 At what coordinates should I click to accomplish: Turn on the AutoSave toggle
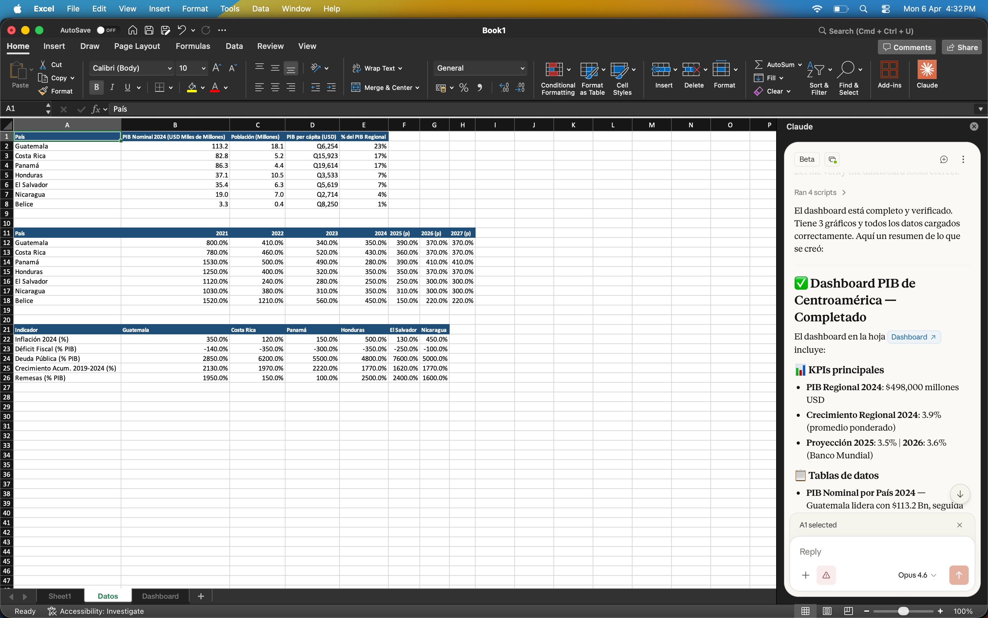tap(107, 30)
